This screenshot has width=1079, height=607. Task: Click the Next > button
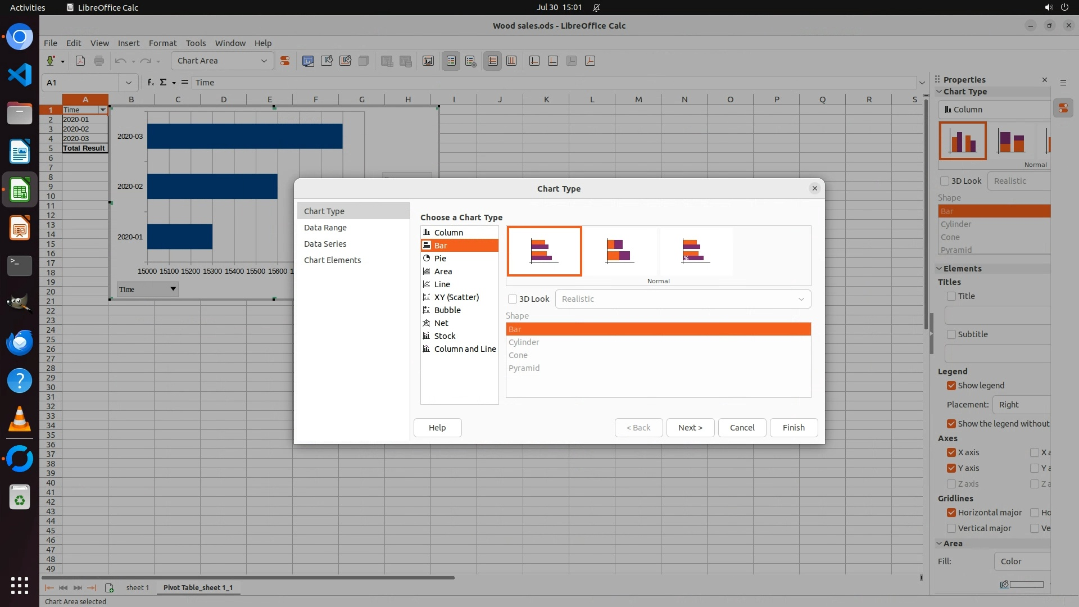(x=690, y=428)
